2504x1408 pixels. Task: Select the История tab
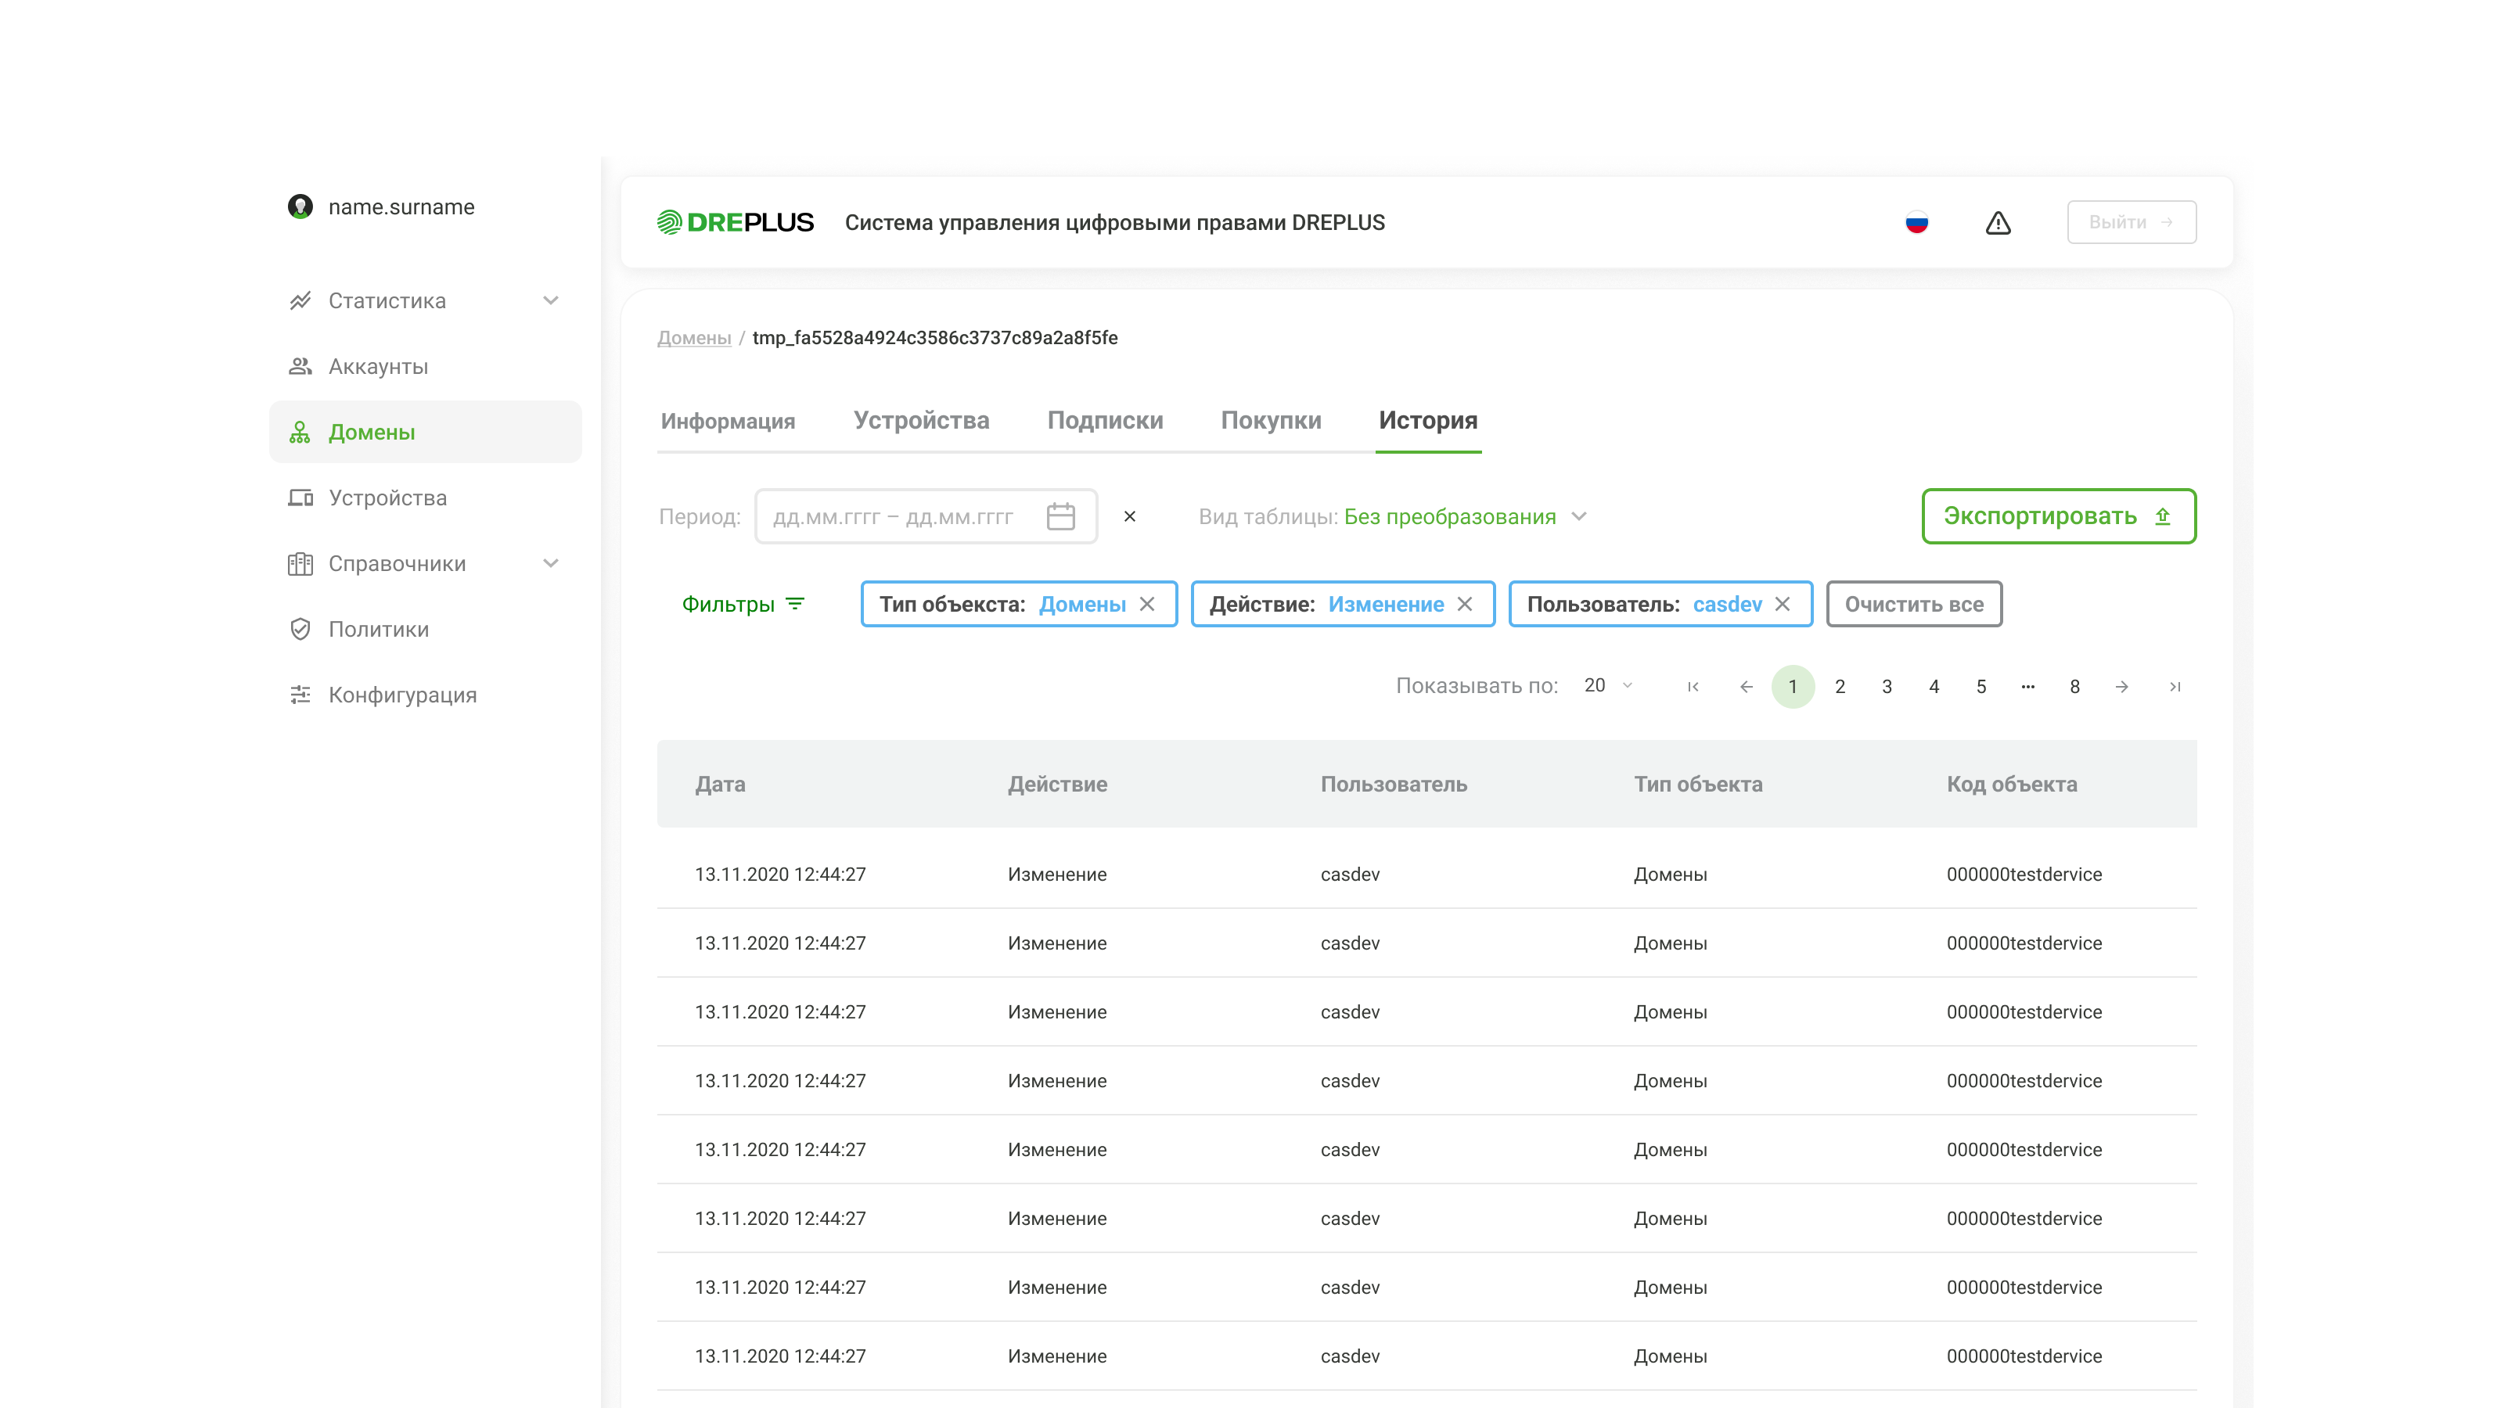pos(1428,421)
